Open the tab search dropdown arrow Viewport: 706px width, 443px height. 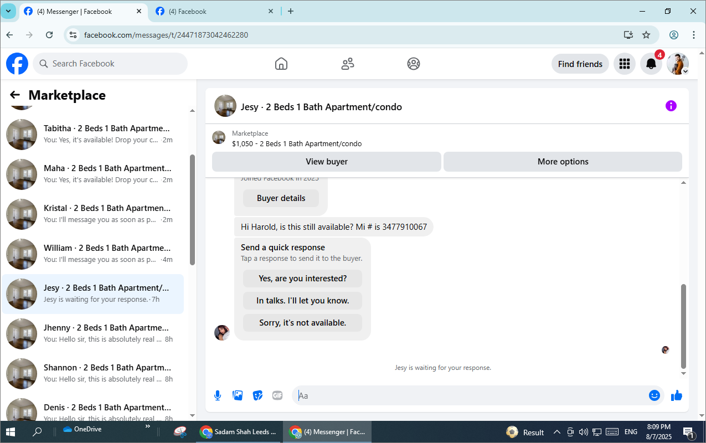(8, 11)
